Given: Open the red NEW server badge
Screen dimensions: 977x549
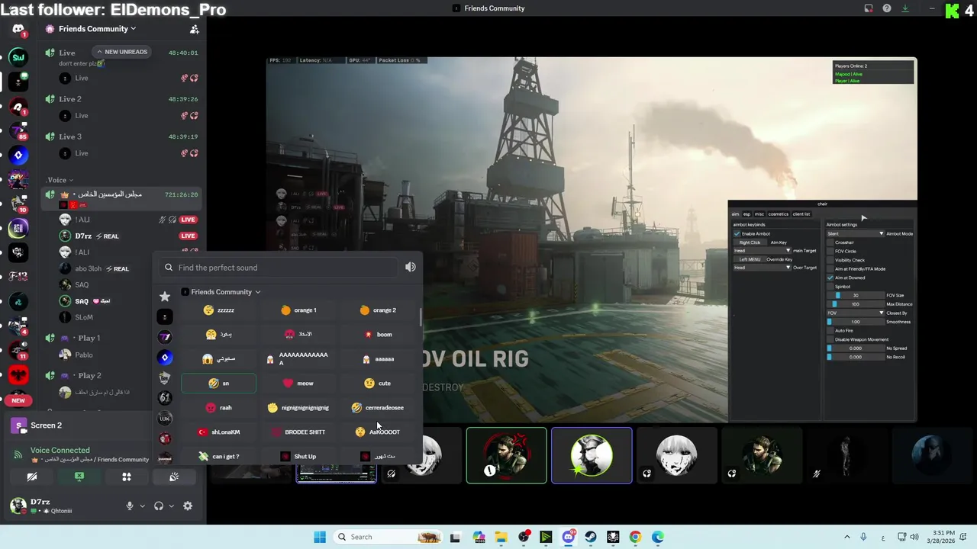Looking at the screenshot, I should [x=18, y=400].
